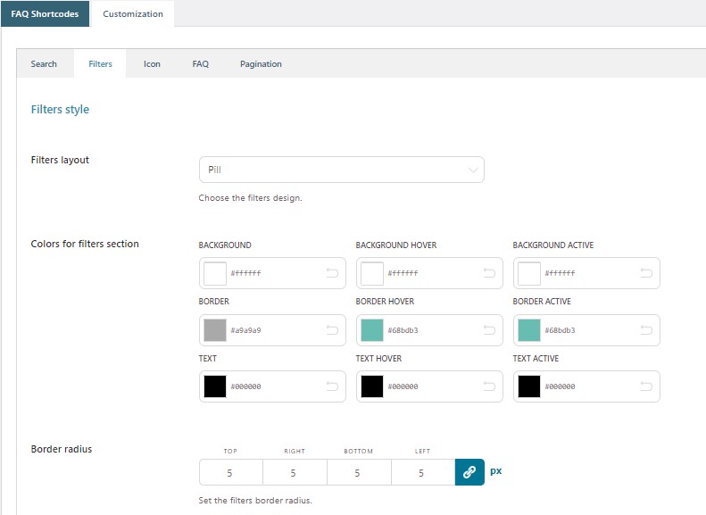Open the Pagination sub-tab
Image resolution: width=706 pixels, height=515 pixels.
261,64
